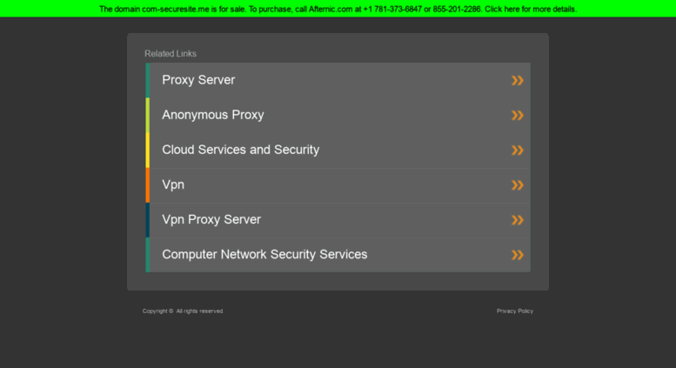
Task: Click the orange arrows beside Proxy Server
Action: 518,81
